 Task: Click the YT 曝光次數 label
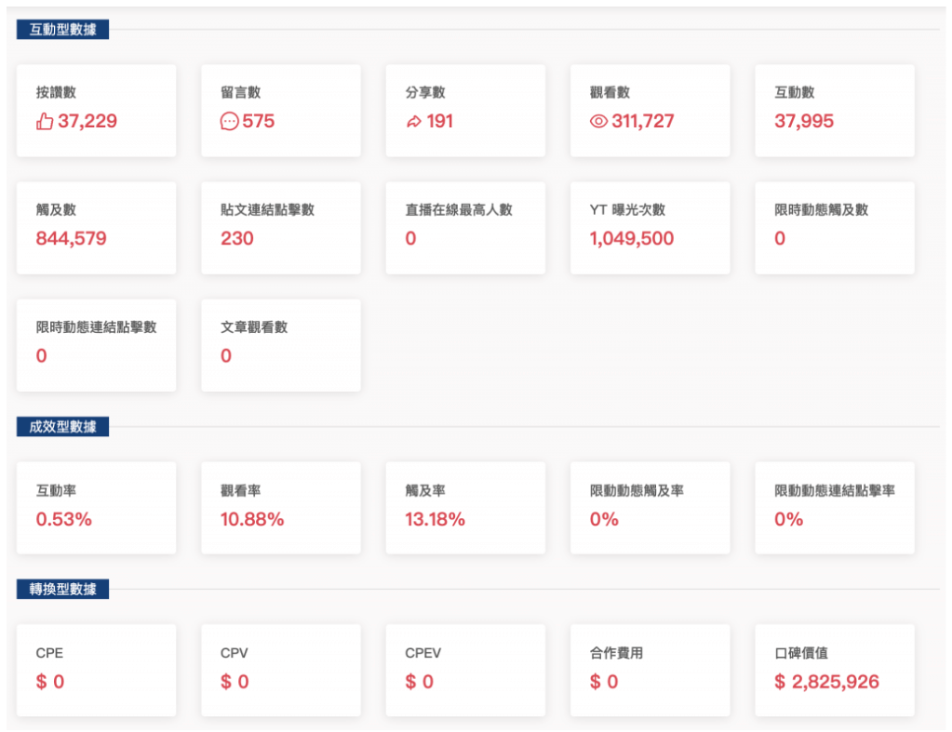(x=627, y=209)
